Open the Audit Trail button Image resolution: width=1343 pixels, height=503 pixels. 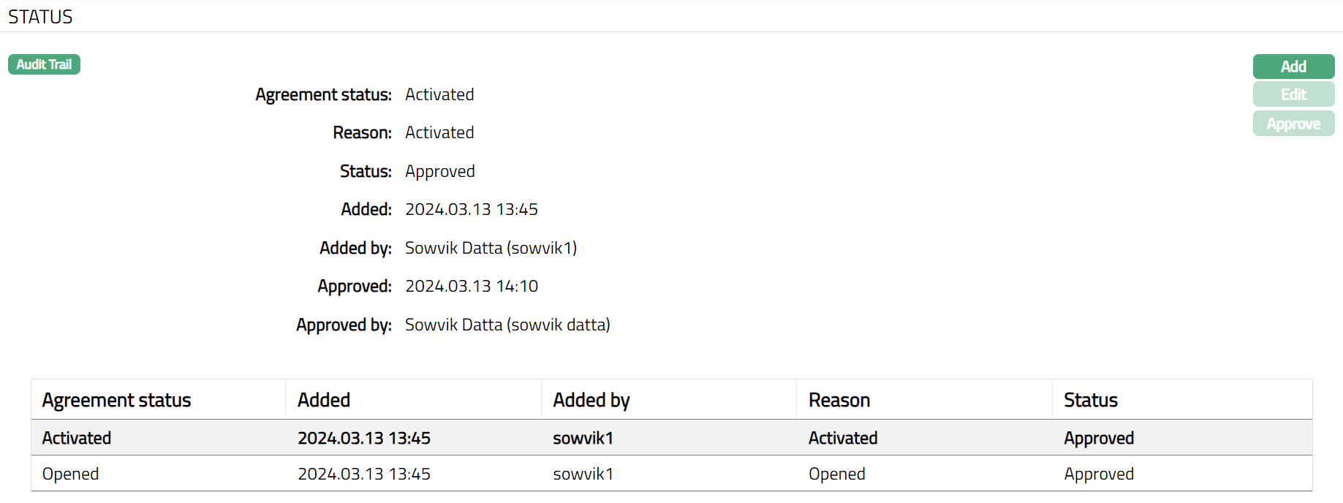tap(44, 64)
